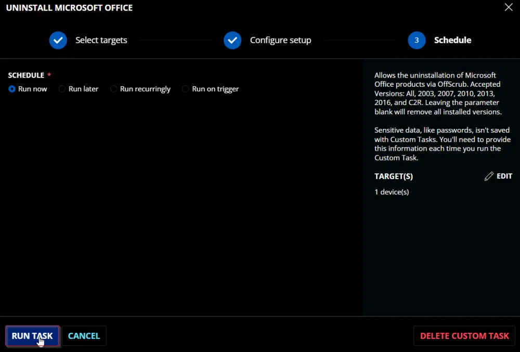Select the Run now radio option
This screenshot has height=352, width=520.
(12, 89)
